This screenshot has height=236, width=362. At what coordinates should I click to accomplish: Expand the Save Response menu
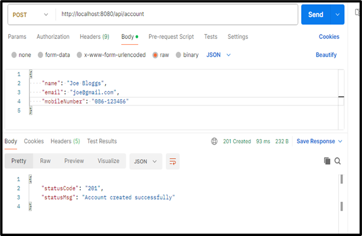[319, 142]
